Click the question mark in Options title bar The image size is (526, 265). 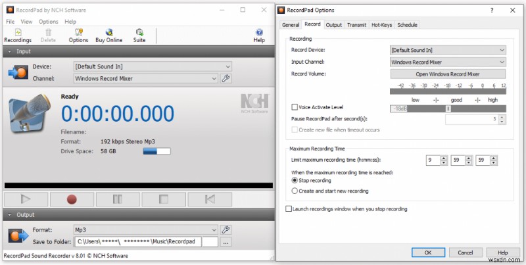[x=492, y=11]
